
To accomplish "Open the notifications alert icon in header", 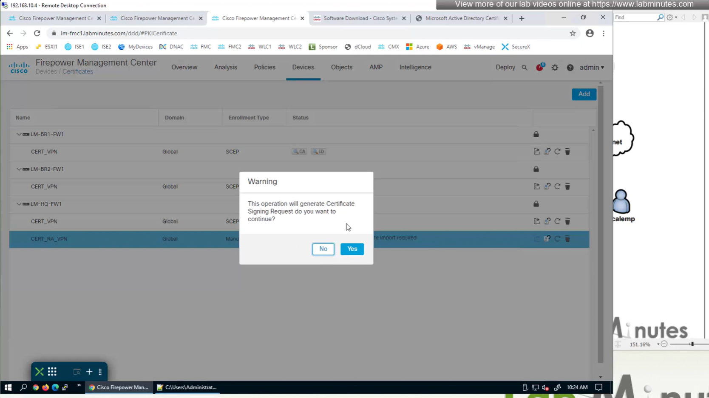I will click(539, 68).
